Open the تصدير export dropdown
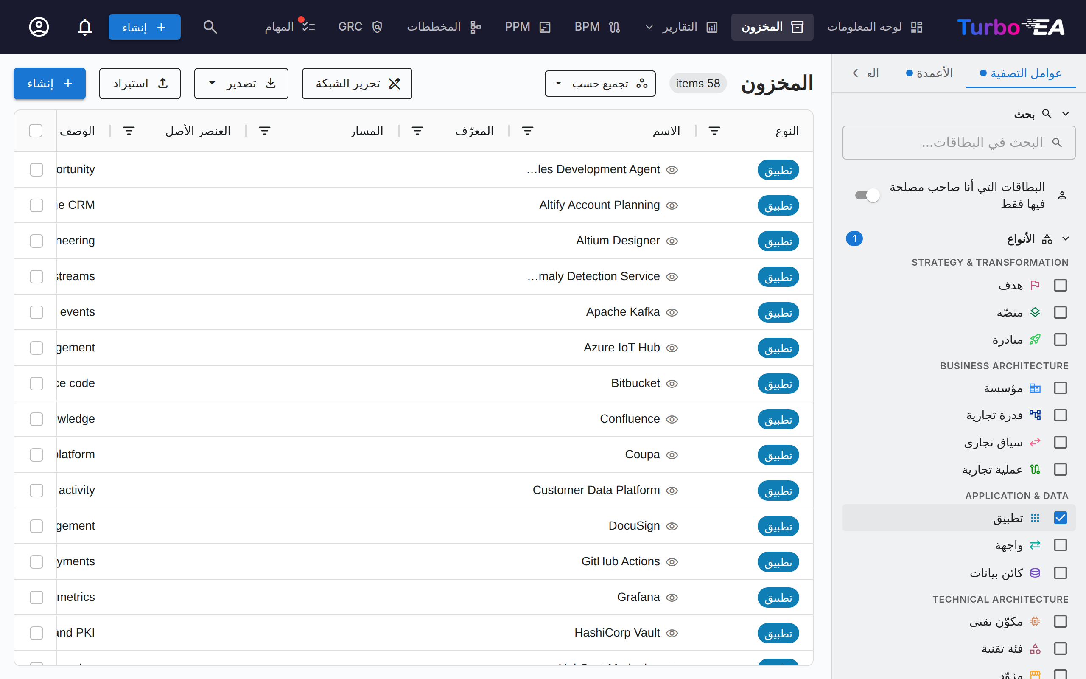Image resolution: width=1086 pixels, height=679 pixels. [x=241, y=84]
